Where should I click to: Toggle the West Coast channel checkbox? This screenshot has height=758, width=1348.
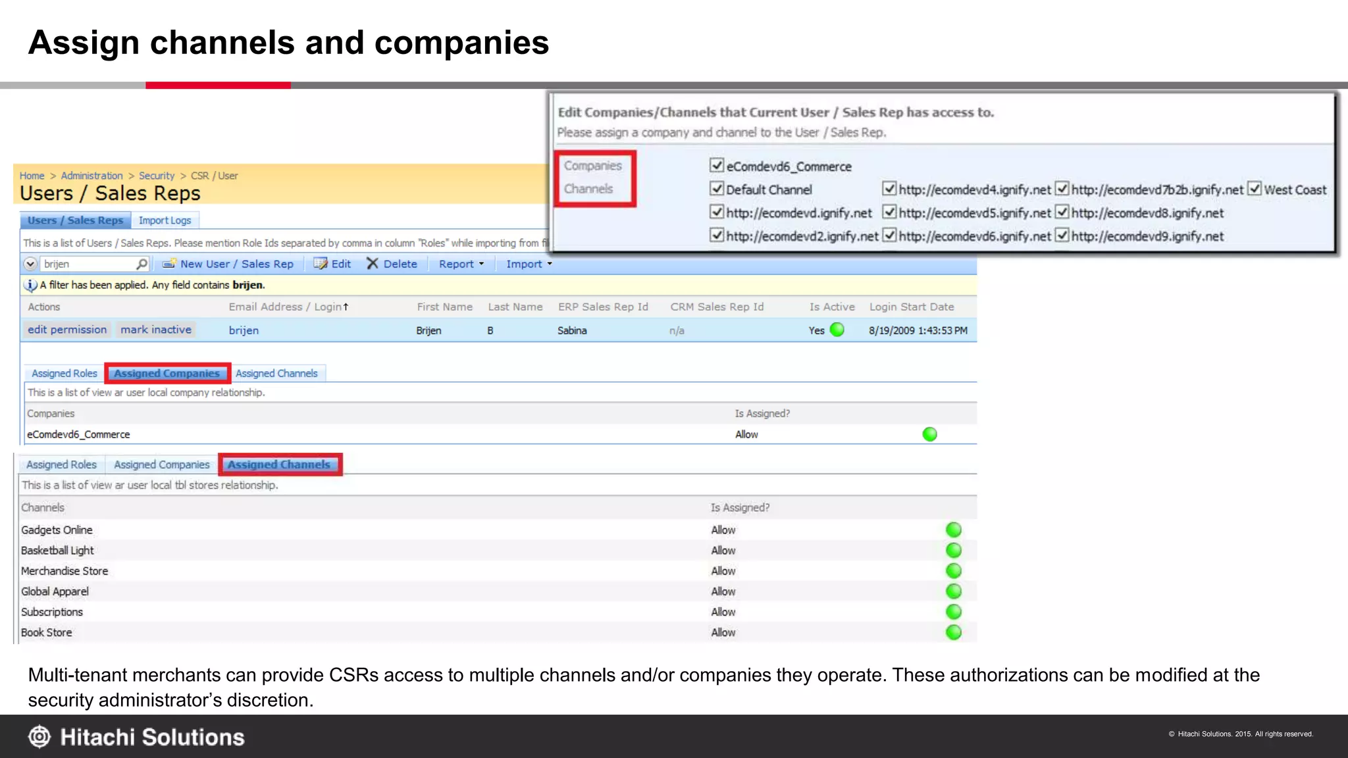click(x=1255, y=189)
